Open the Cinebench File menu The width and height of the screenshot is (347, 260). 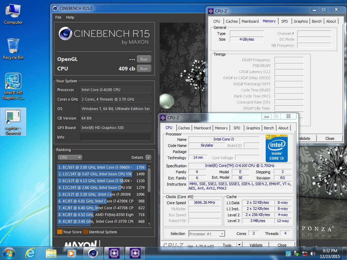[x=58, y=17]
